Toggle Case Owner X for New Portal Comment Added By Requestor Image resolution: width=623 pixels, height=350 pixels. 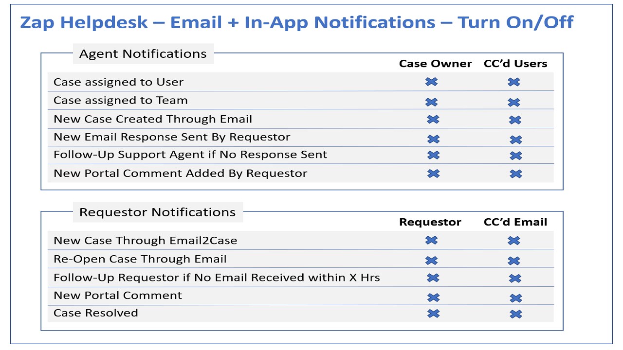click(434, 173)
